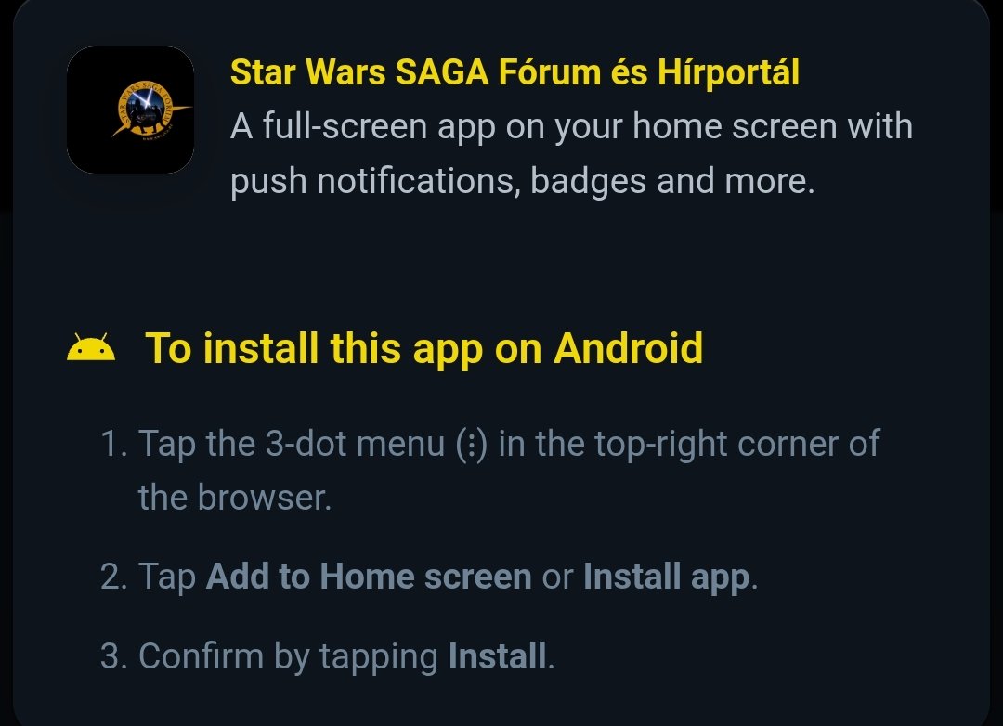
Task: Tap the bold "Install app" text
Action: click(x=666, y=577)
